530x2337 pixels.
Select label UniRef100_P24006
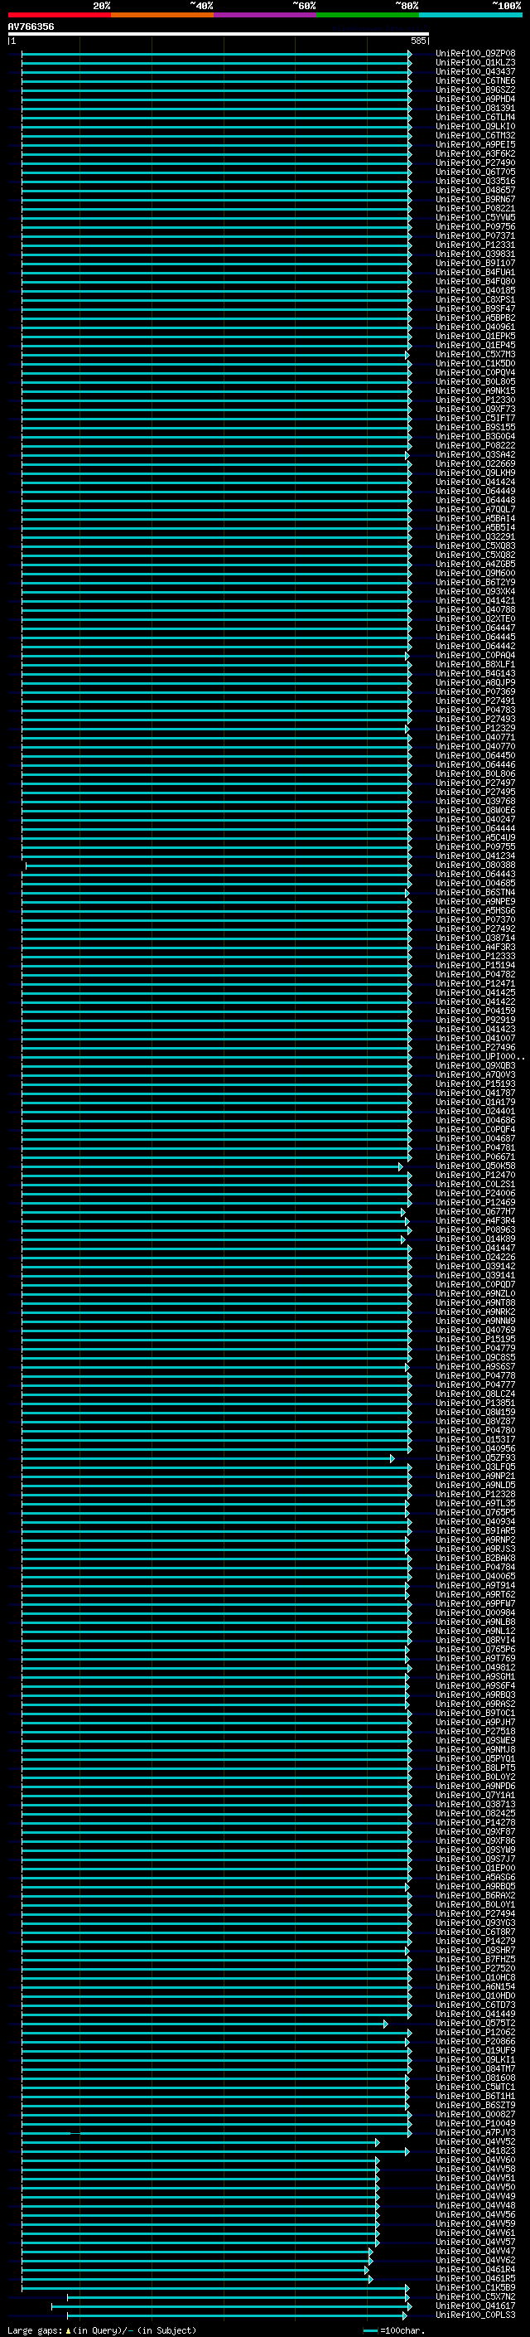475,1193
